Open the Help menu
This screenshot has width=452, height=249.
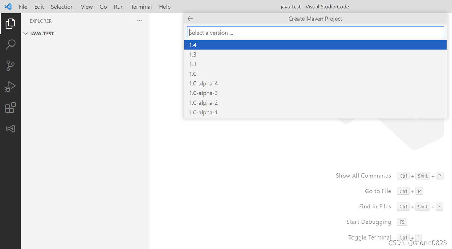point(165,7)
